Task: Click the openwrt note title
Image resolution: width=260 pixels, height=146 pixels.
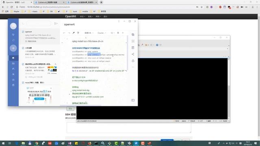Action: tap(69, 24)
